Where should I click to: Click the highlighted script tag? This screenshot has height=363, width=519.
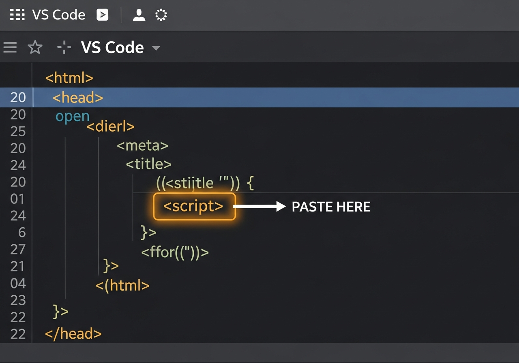[194, 206]
